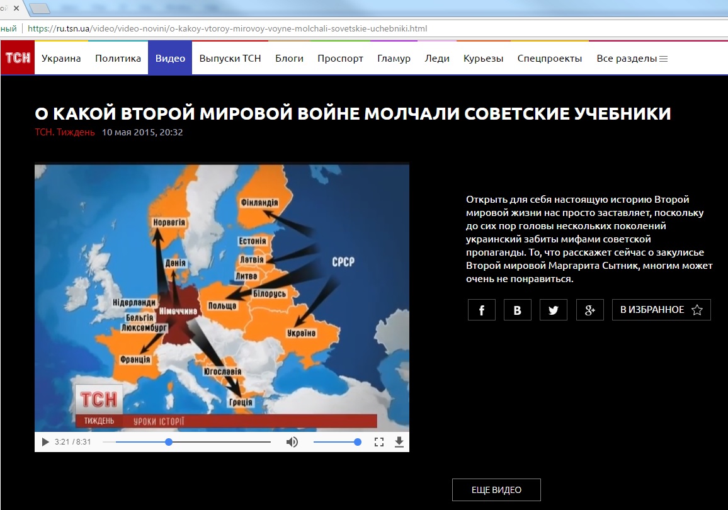This screenshot has width=728, height=510.
Task: Open the Гламур section
Action: pyautogui.click(x=394, y=59)
